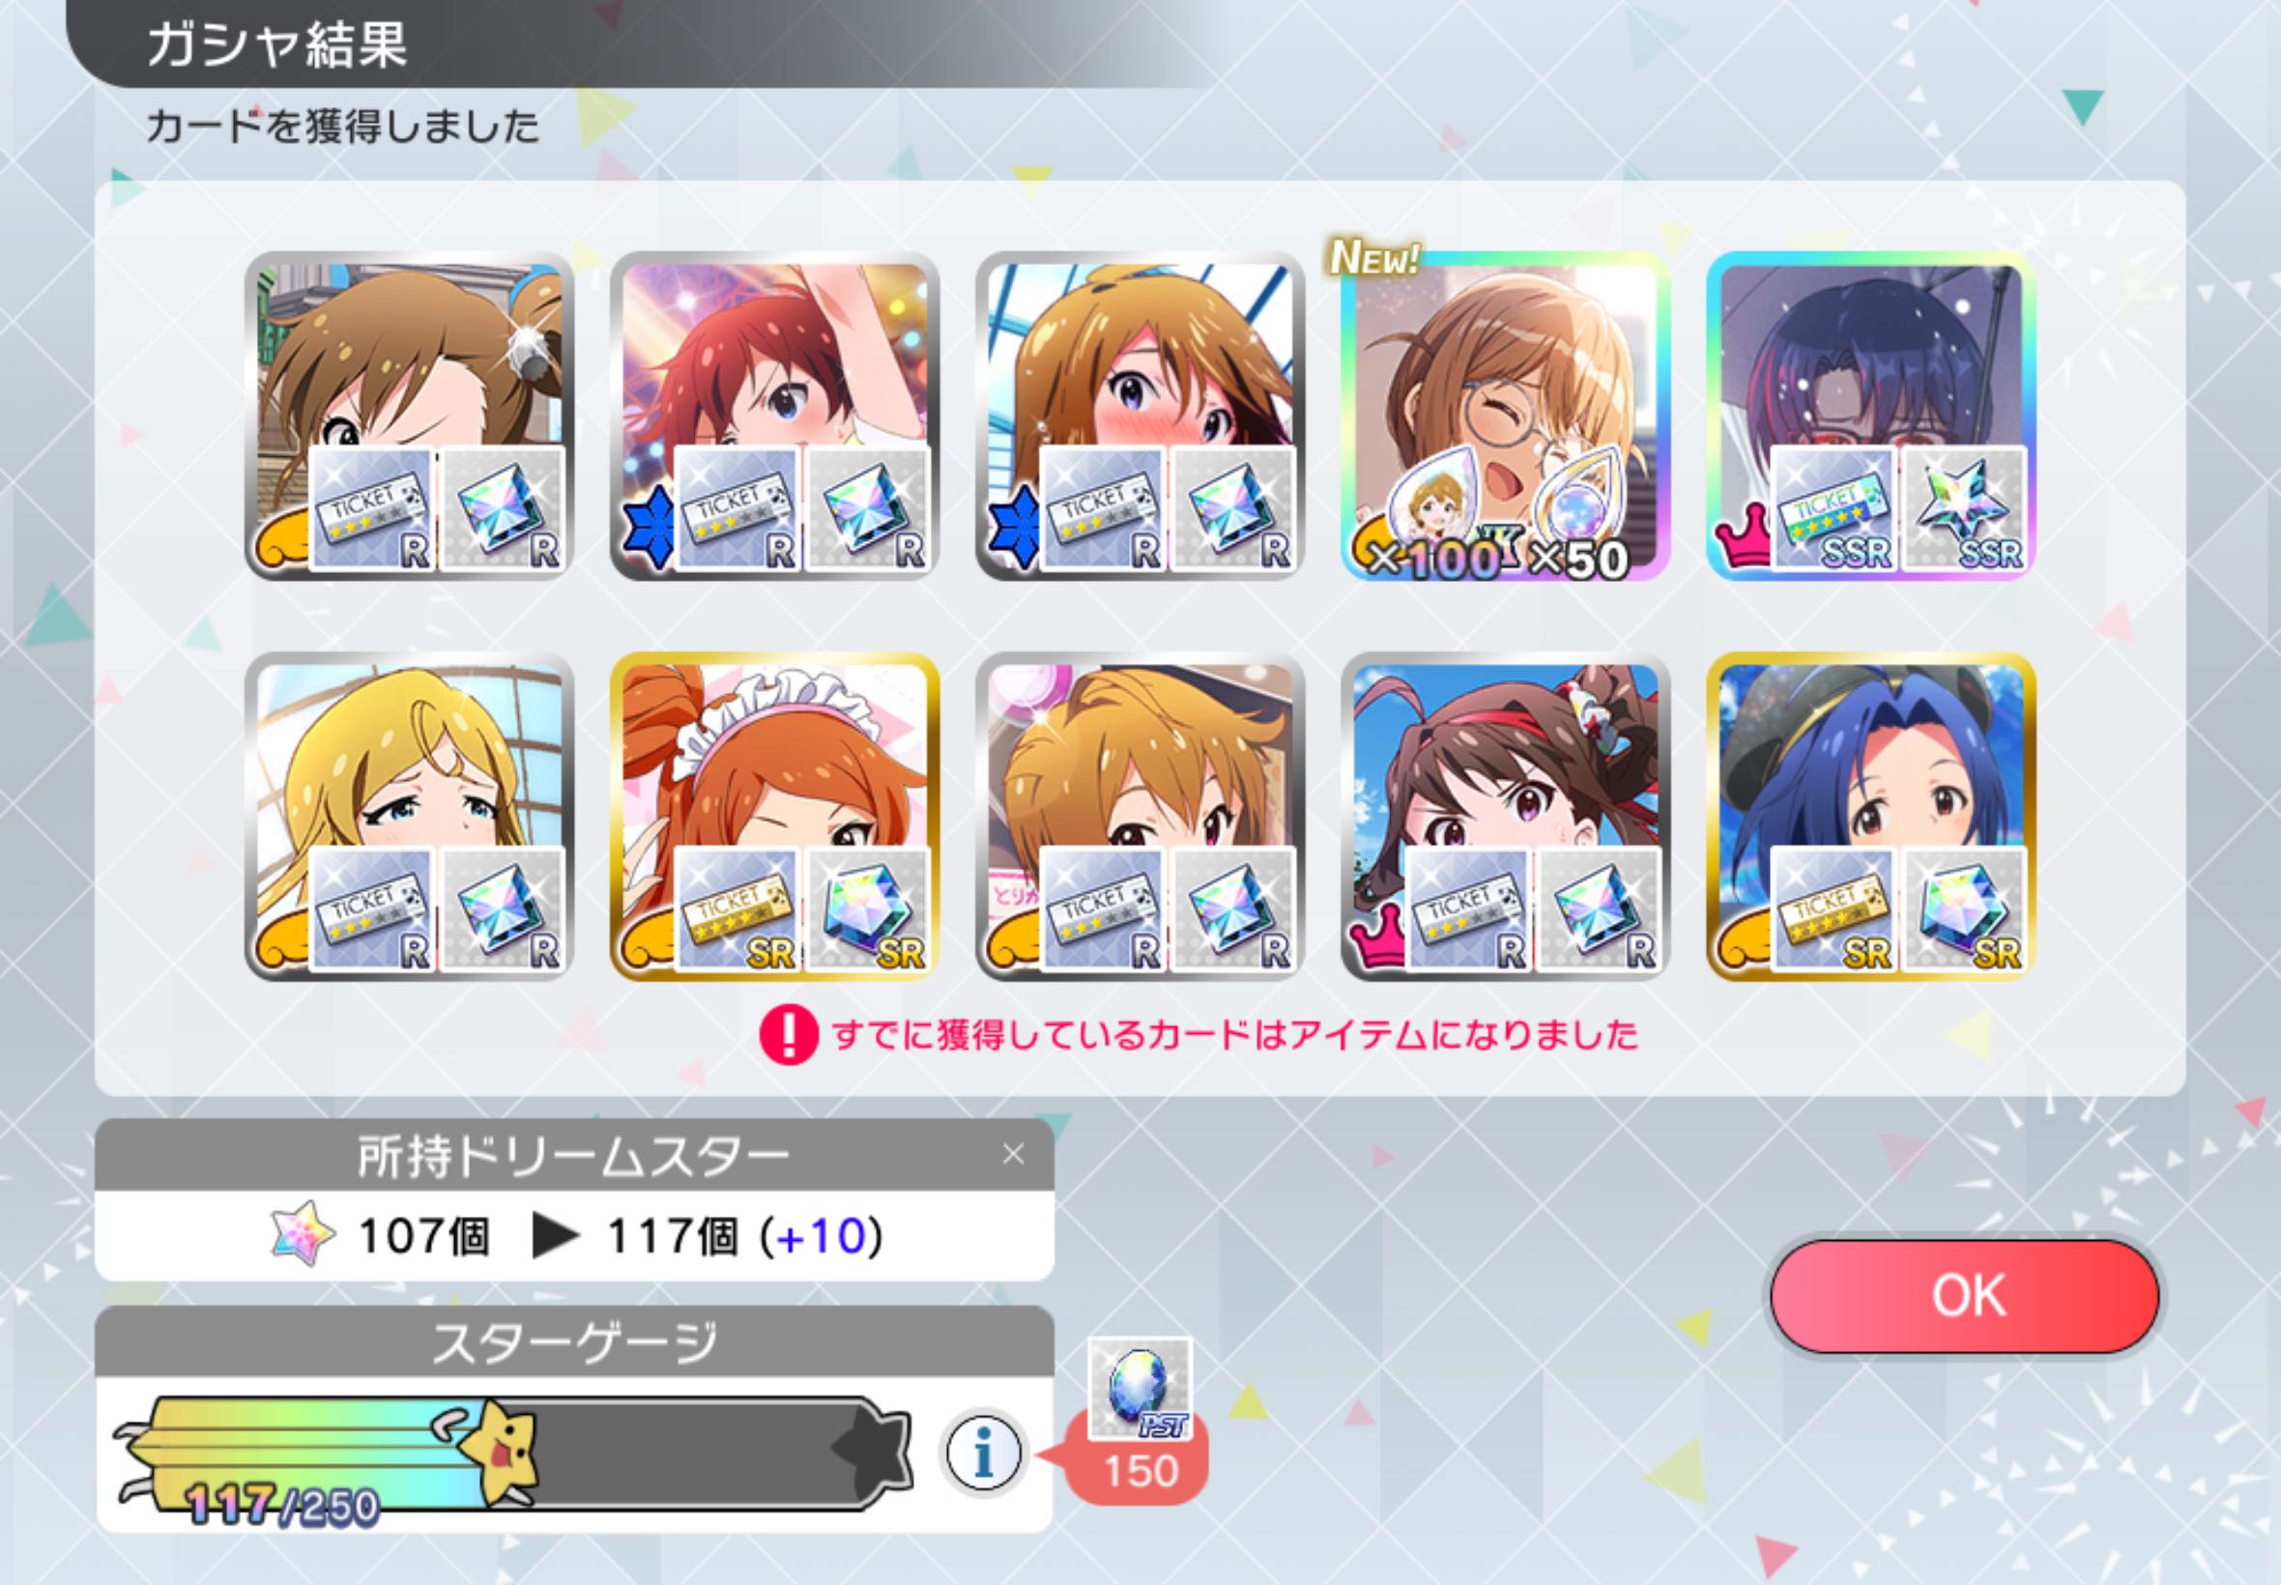Select the brown twin-tail red headband card
Screen dimensions: 2281x1585
pos(1506,817)
